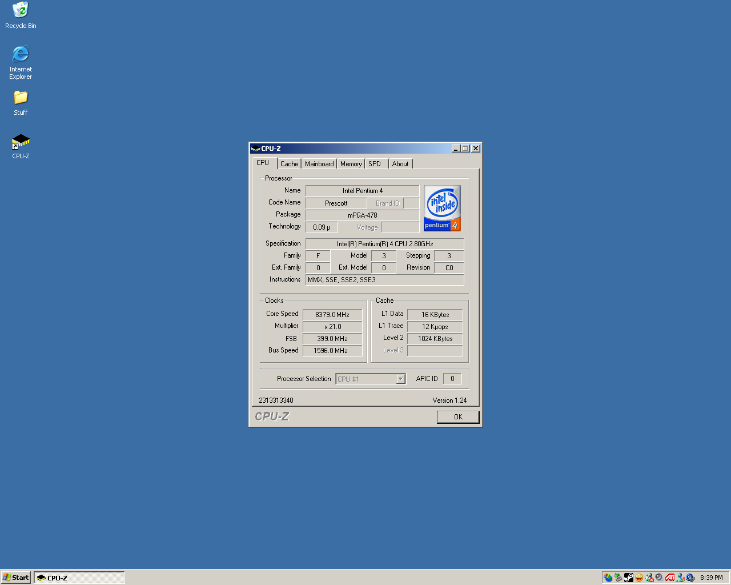Screen dimensions: 731x585
Task: Click the Ext. Model value "0"
Action: [x=384, y=268]
